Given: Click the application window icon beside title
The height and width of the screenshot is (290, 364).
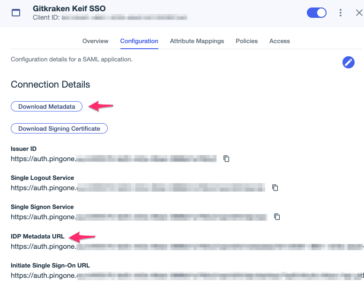Looking at the screenshot, I should 16,13.
